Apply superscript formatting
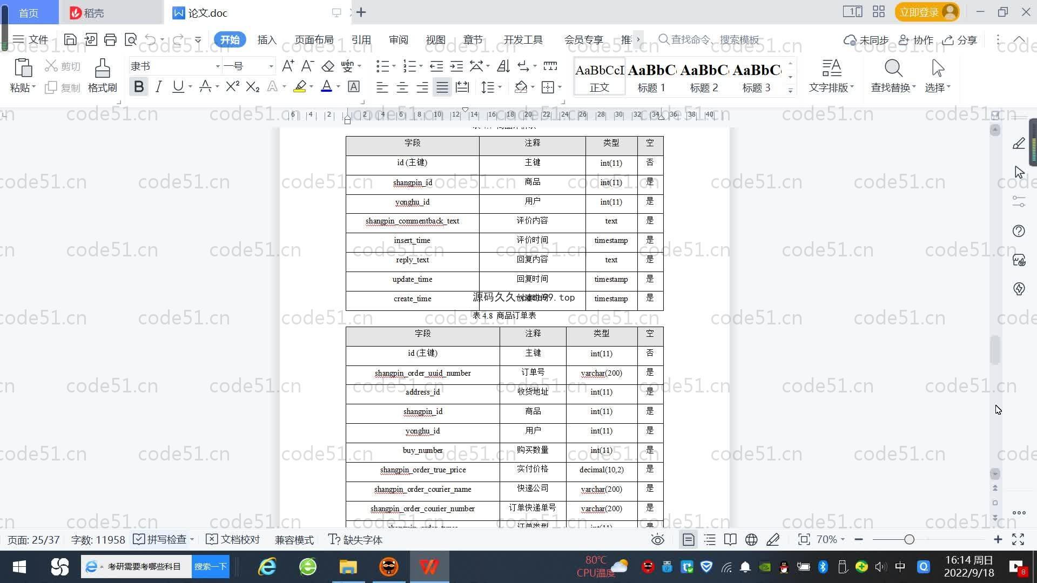 click(x=232, y=86)
